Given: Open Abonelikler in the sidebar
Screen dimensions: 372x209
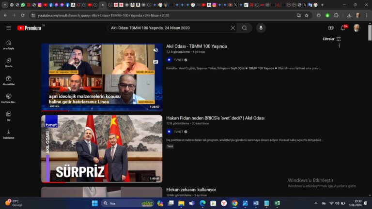Looking at the screenshot, I should pyautogui.click(x=9, y=81).
